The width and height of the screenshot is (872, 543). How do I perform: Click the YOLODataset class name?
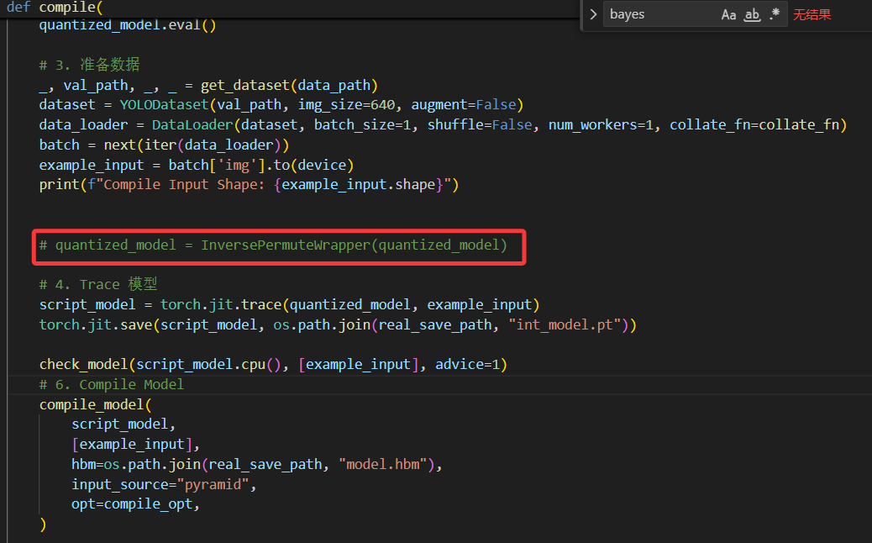tap(163, 105)
